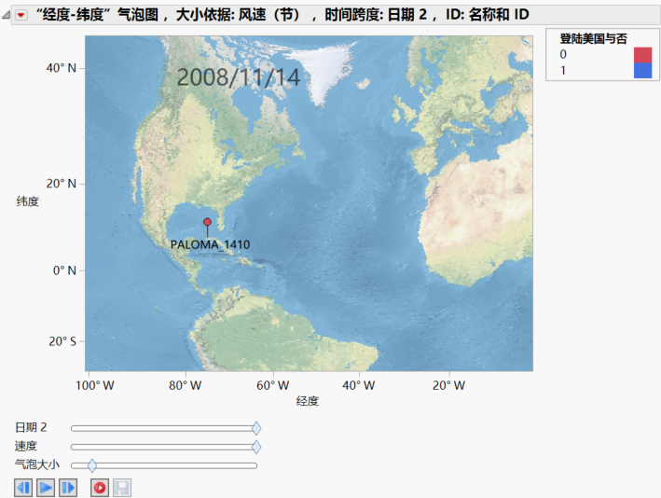The image size is (661, 498).
Task: Click the 速度 slider handle
Action: point(256,447)
